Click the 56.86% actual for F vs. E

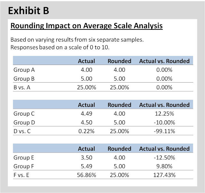(x=86, y=175)
